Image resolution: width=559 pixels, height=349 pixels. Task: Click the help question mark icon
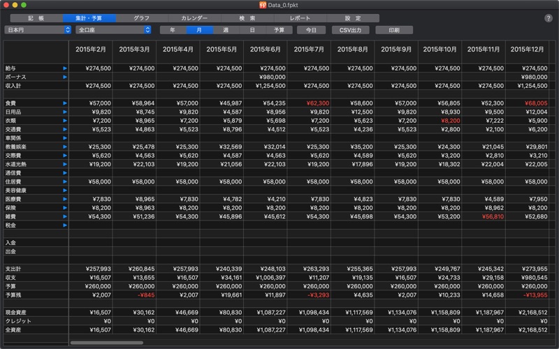point(549,18)
